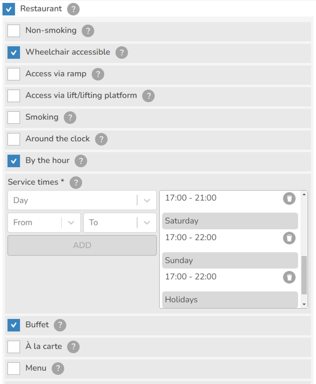
Task: Click the service times list scrollbar thumb
Action: point(304,275)
